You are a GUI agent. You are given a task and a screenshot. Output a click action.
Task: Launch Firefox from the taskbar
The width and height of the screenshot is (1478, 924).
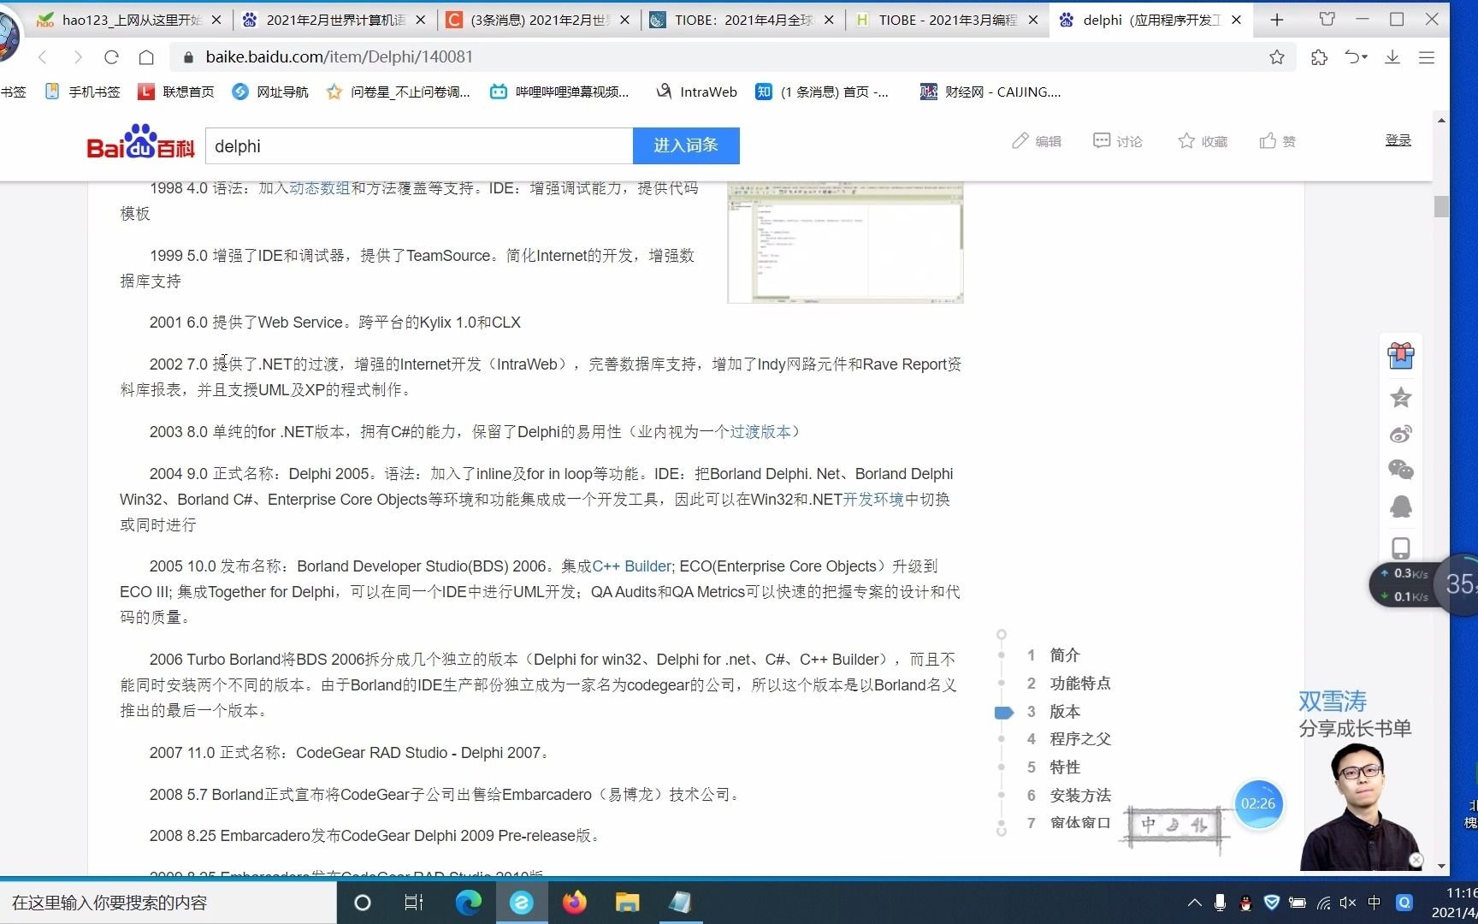(x=575, y=903)
